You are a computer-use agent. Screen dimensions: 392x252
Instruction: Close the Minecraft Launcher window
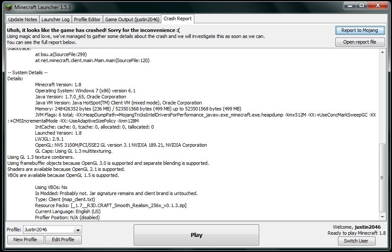click(x=378, y=5)
